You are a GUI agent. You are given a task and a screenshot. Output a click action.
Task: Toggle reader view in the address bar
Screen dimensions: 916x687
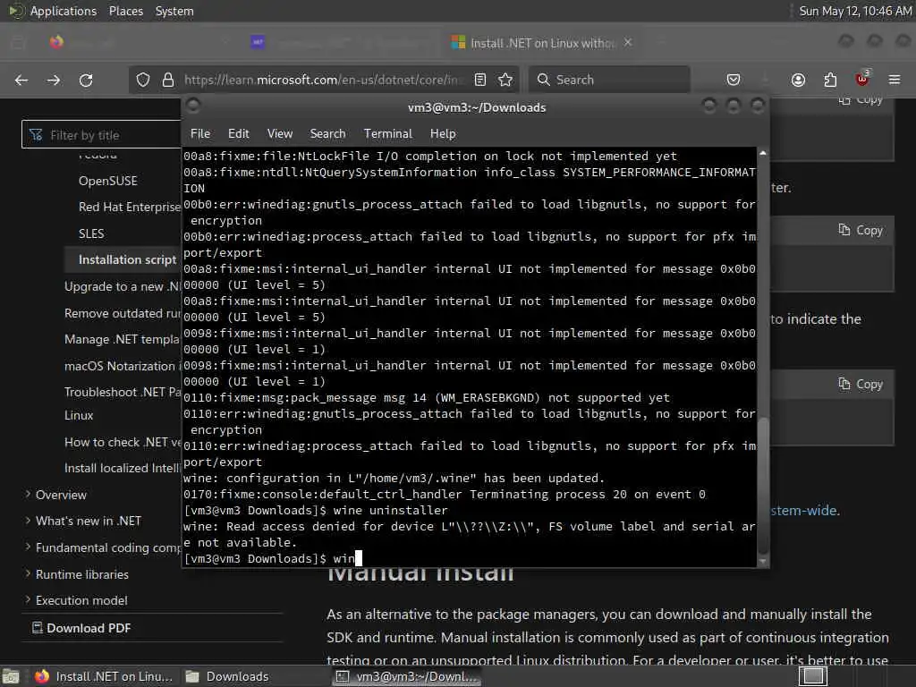pos(480,80)
